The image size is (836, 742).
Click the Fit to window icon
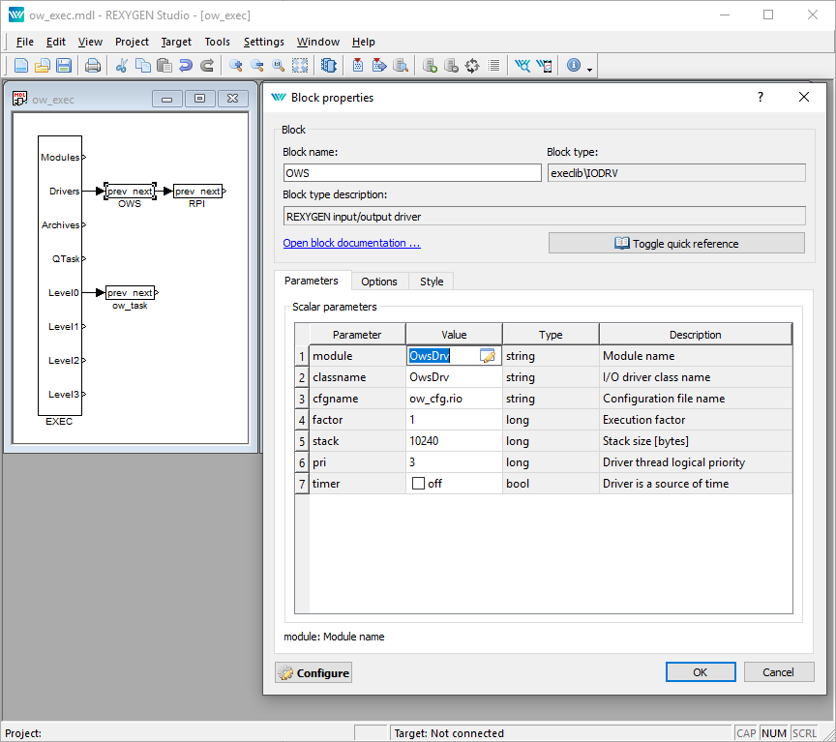coord(300,66)
